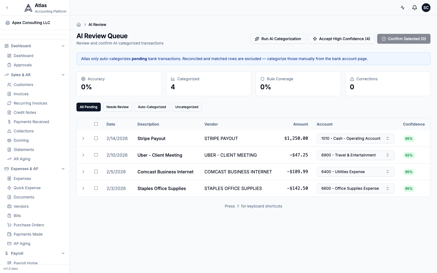The image size is (437, 273).
Task: Click the Purchase Orders cart icon
Action: pos(9,225)
